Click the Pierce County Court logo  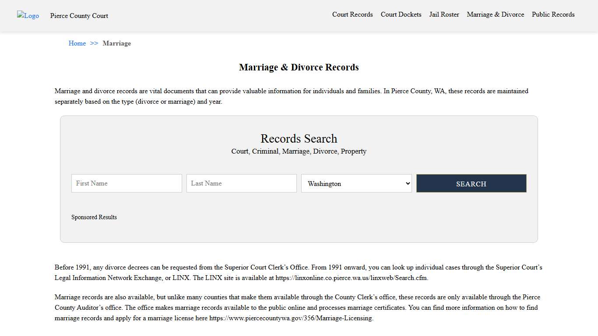click(x=28, y=16)
